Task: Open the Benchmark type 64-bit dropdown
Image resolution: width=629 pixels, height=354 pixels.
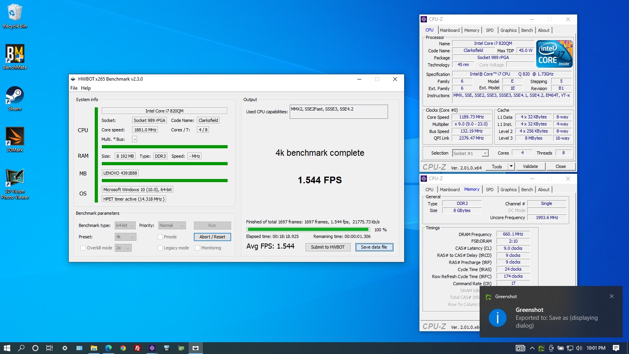Action: (125, 225)
